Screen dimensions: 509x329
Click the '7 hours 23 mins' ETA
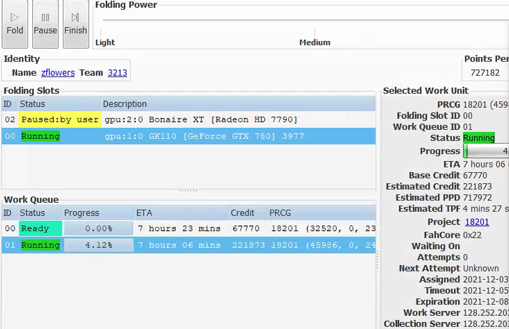pyautogui.click(x=179, y=228)
